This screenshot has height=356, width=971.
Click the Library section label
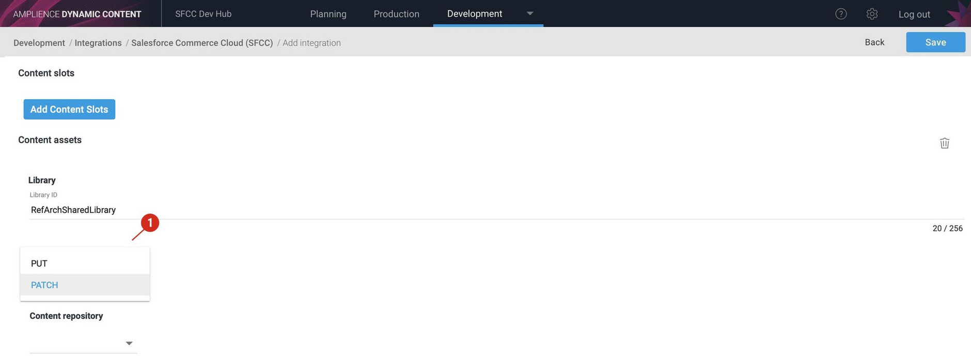(42, 180)
